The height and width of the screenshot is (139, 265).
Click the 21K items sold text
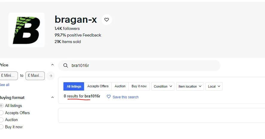[x=68, y=42]
